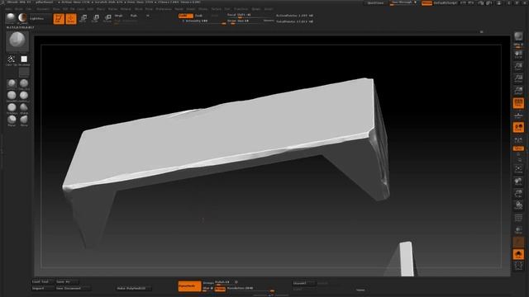The image size is (529, 297).
Task: Toggle Draw mode button
Action: click(71, 18)
